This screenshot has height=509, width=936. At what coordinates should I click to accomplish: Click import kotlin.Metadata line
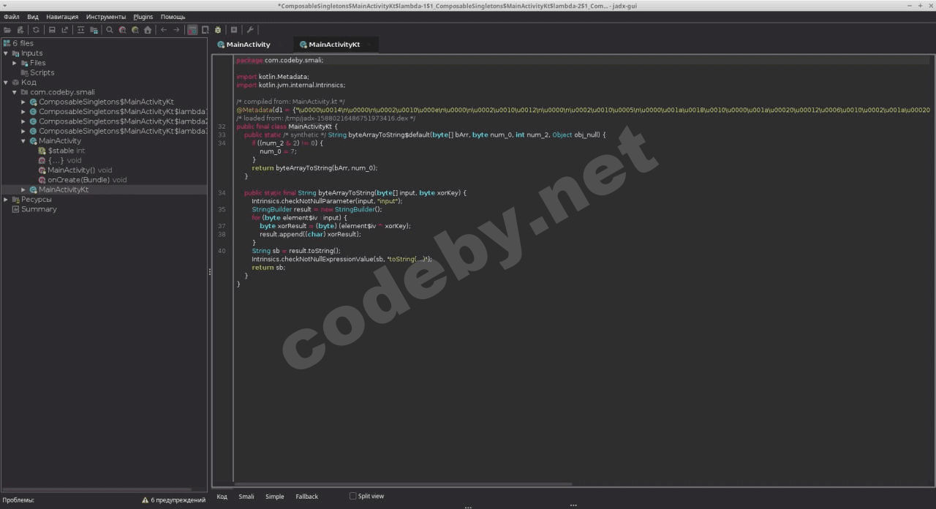click(273, 76)
